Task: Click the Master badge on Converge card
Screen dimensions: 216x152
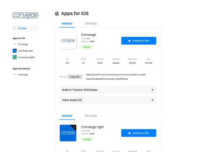Action: (x=87, y=47)
